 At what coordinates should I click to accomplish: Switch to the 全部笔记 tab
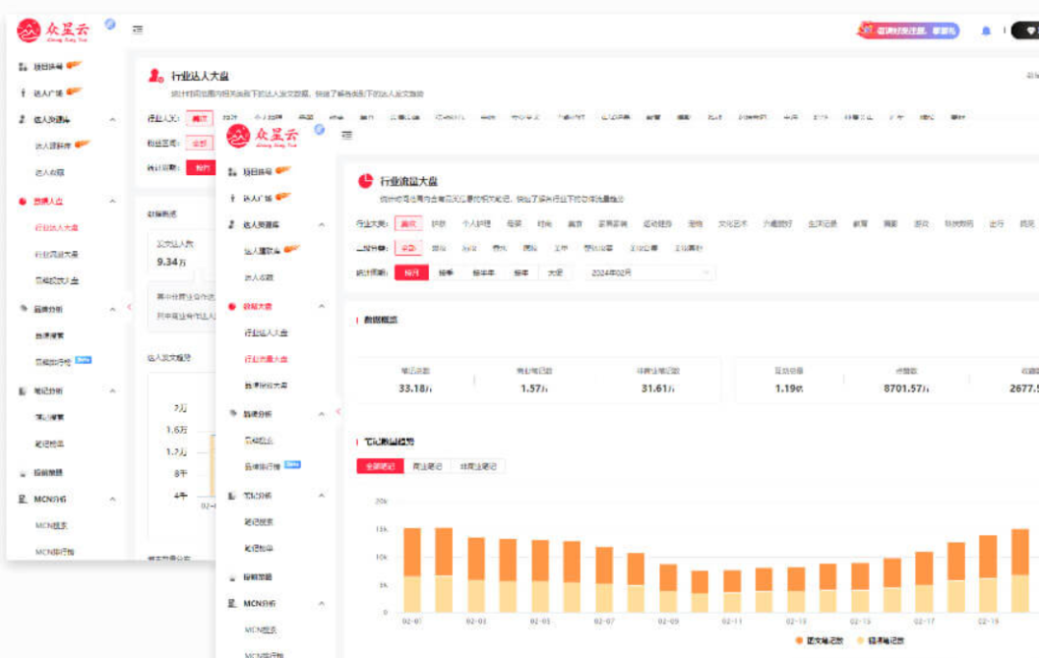[380, 467]
